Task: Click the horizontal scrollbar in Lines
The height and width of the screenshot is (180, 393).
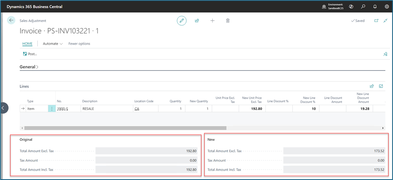Action: pyautogui.click(x=125, y=128)
